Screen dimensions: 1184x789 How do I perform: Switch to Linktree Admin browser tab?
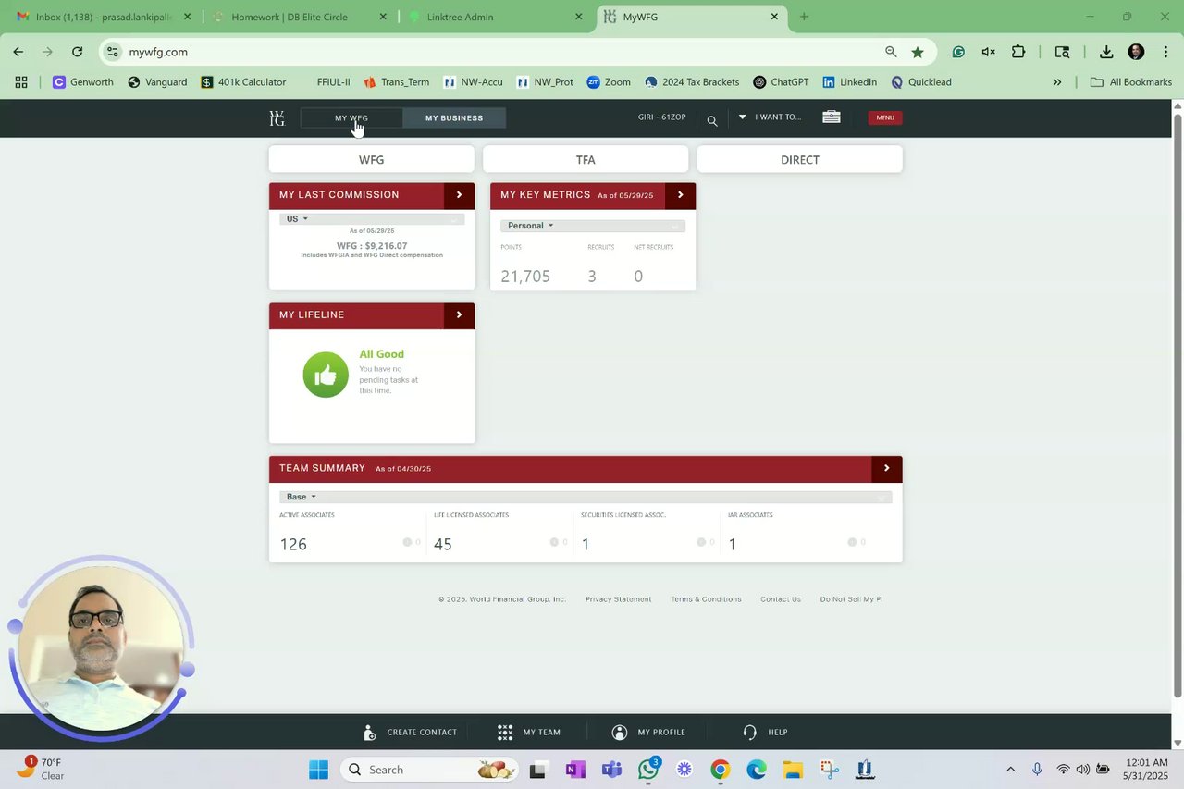click(x=495, y=17)
